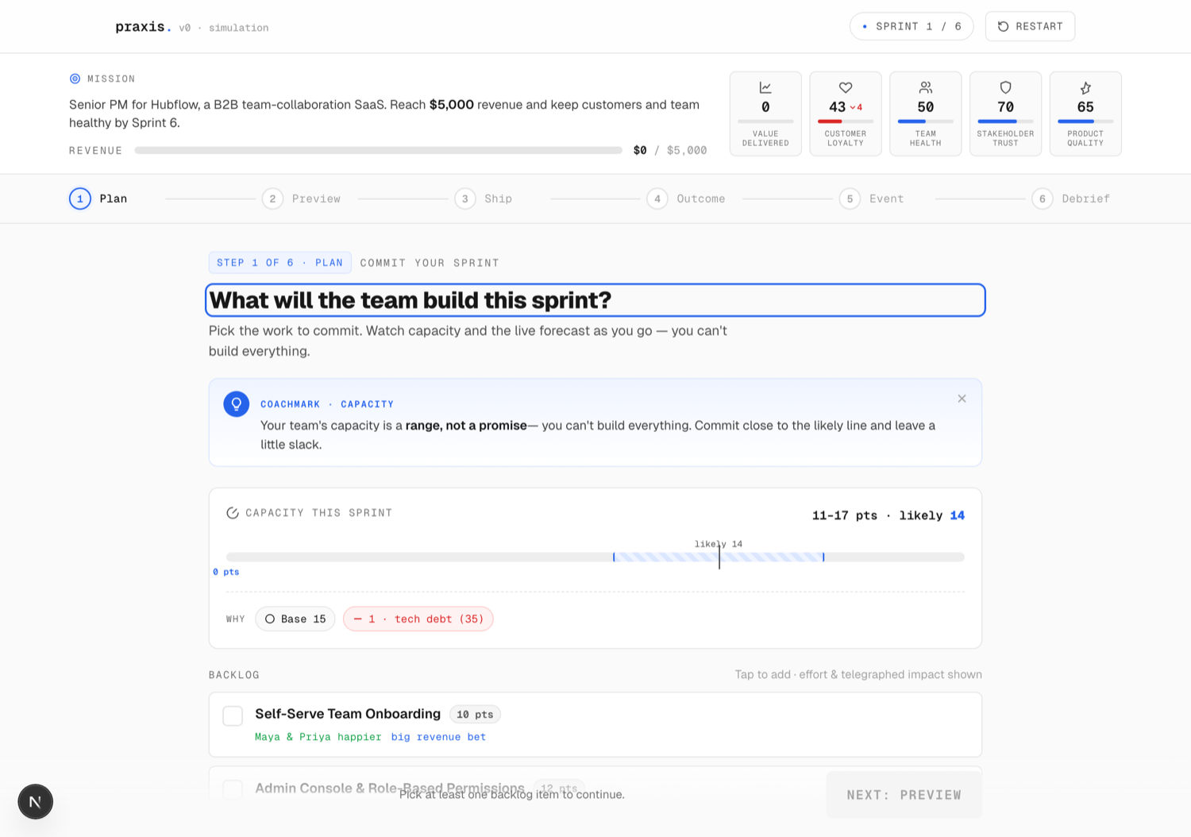Click the capacity range bar

(595, 557)
